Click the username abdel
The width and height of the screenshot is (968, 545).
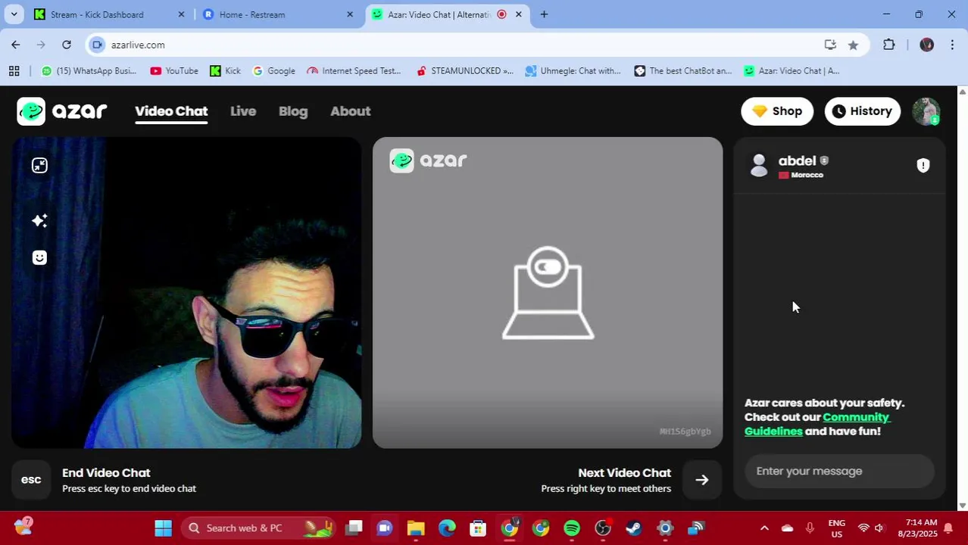(797, 160)
